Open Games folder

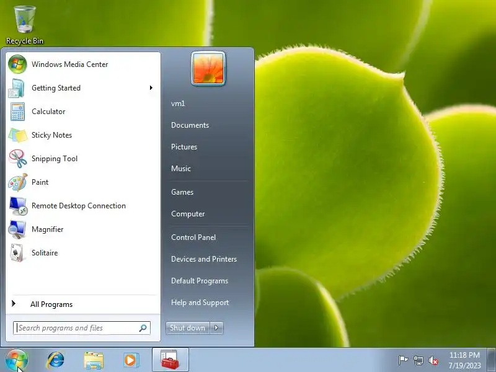(x=182, y=192)
